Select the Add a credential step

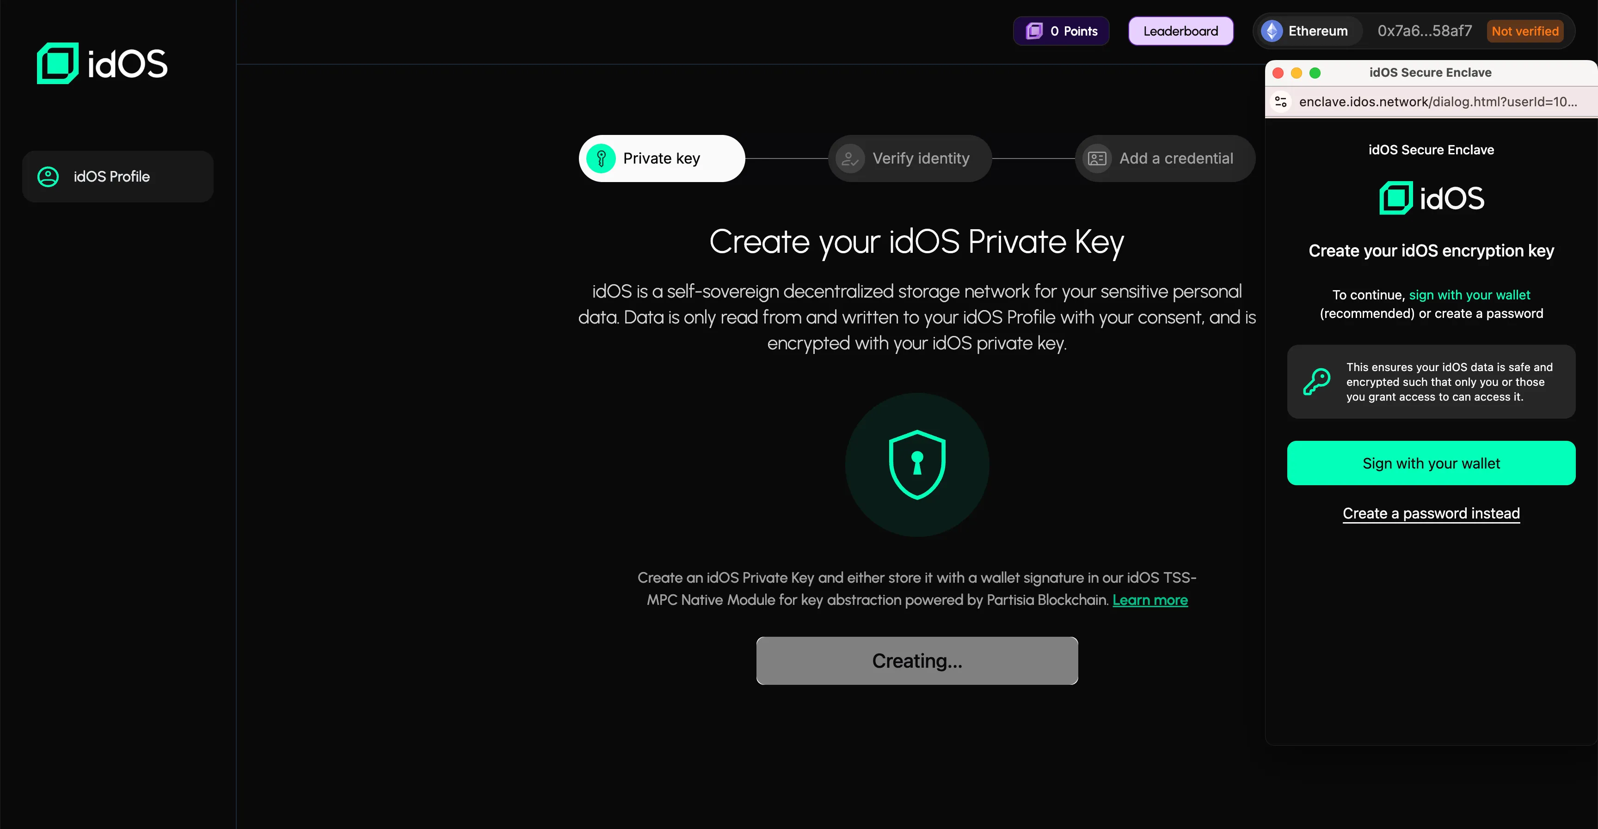point(1175,159)
